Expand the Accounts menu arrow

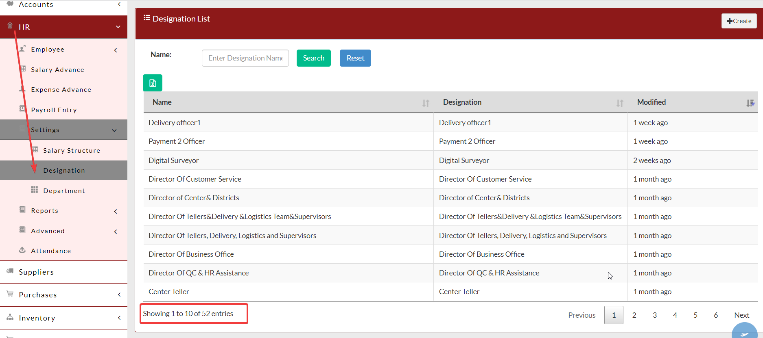pos(119,4)
